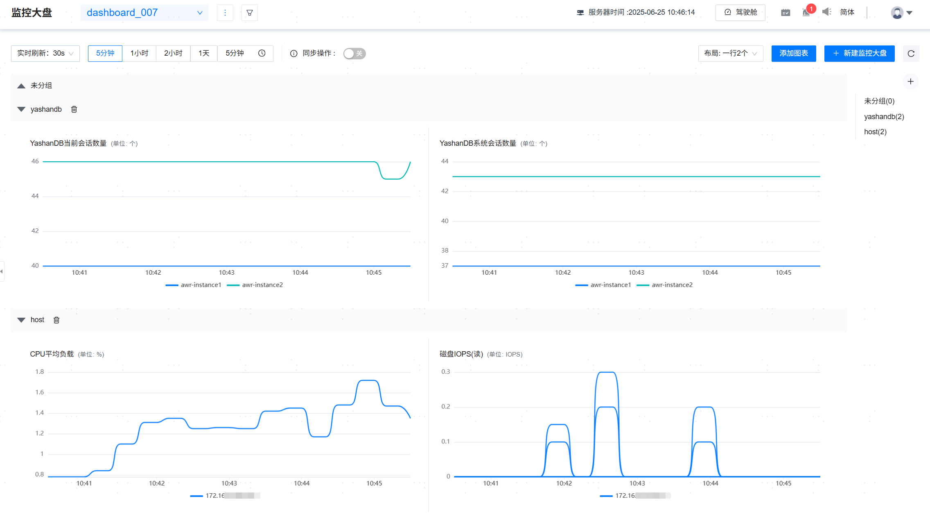
Task: Open the announcement speaker icon in header
Action: (826, 12)
